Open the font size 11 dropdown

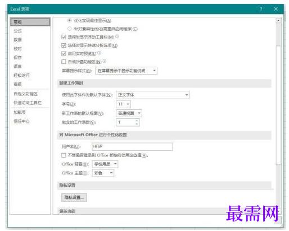(123, 104)
